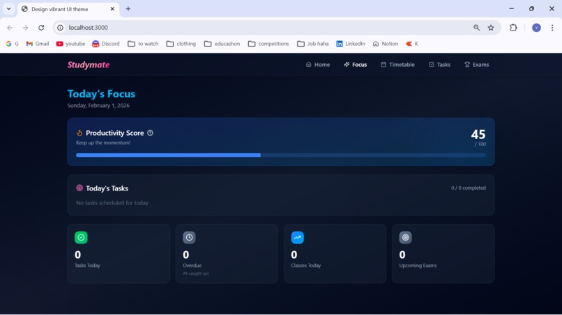Open the 'to watch' bookmark folder

coord(143,44)
